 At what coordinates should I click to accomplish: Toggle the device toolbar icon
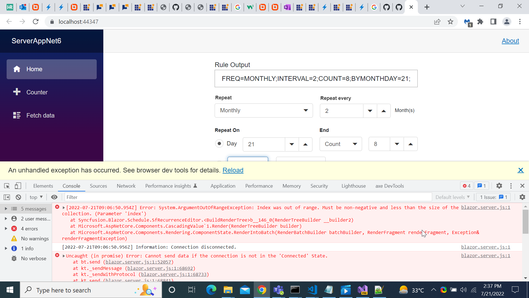coord(18,186)
